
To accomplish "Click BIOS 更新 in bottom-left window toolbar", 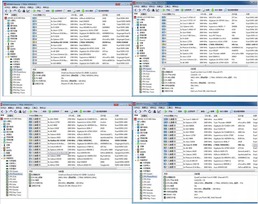I will click(x=85, y=111).
